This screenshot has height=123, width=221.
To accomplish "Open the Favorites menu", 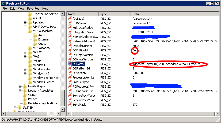I will click(x=33, y=9).
